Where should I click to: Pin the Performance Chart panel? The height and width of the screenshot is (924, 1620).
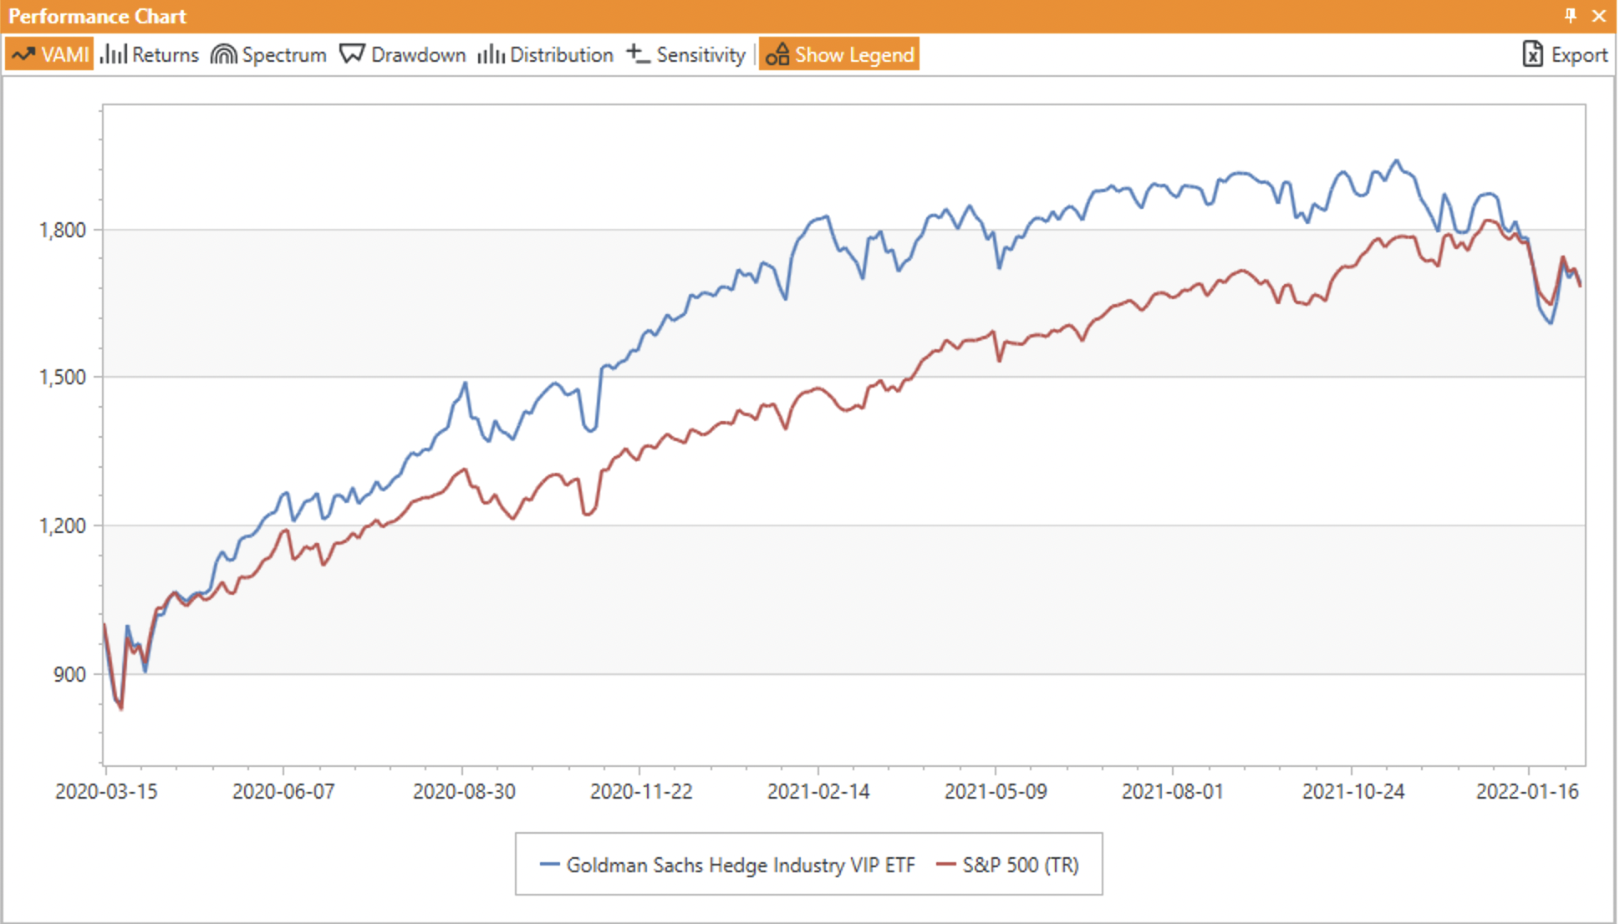[1570, 16]
